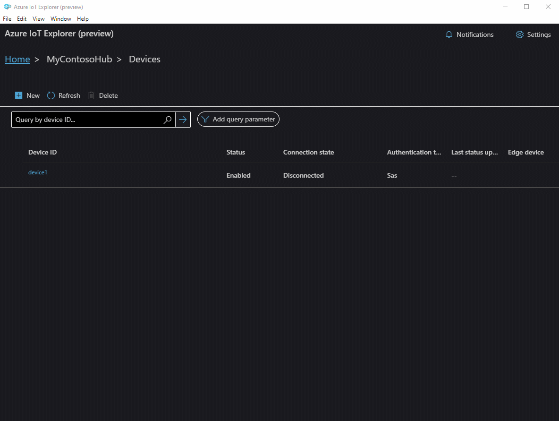Open Settings label
Viewport: 559px width, 421px height.
pos(539,34)
